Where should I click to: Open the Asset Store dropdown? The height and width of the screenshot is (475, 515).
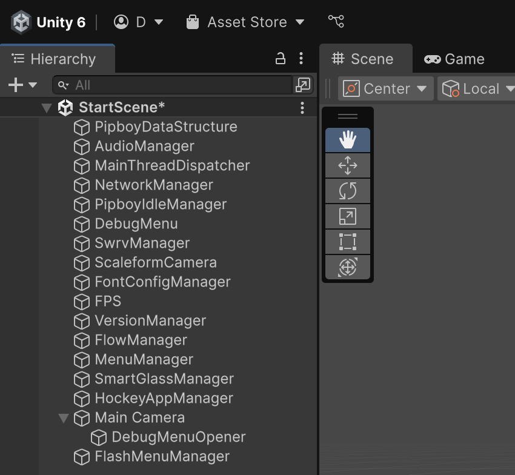coord(245,22)
